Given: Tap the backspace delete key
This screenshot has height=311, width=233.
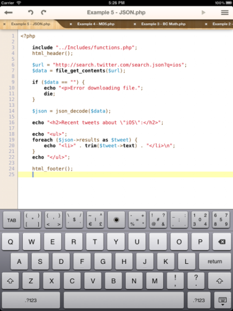Looking at the screenshot, I should point(222,242).
